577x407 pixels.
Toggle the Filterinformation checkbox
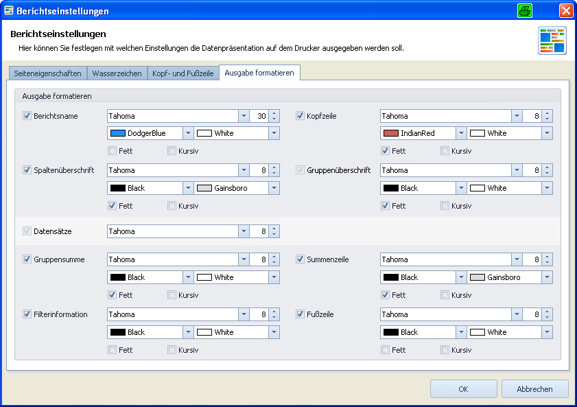point(27,314)
